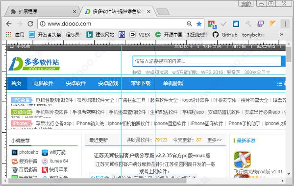Image resolution: width=294 pixels, height=186 pixels.
Task: Open the 更多>> link in 最近更新
Action: click(215, 140)
